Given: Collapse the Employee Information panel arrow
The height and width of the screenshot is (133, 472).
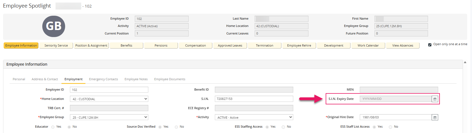Looking at the screenshot, I should [x=465, y=62].
